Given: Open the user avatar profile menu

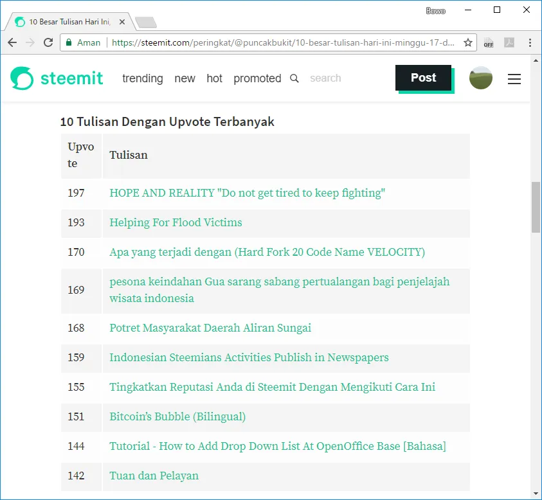Looking at the screenshot, I should pyautogui.click(x=480, y=78).
